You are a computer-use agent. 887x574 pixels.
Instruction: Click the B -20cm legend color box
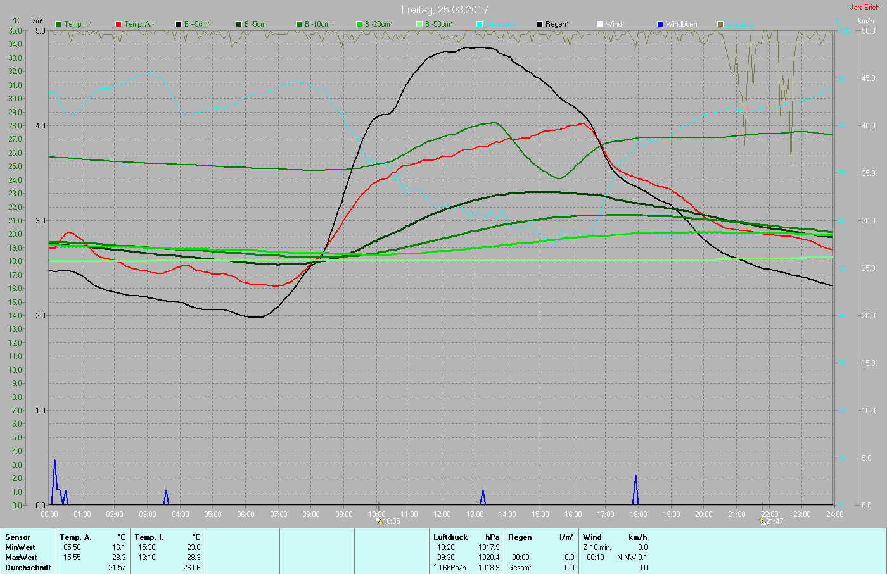click(x=359, y=24)
